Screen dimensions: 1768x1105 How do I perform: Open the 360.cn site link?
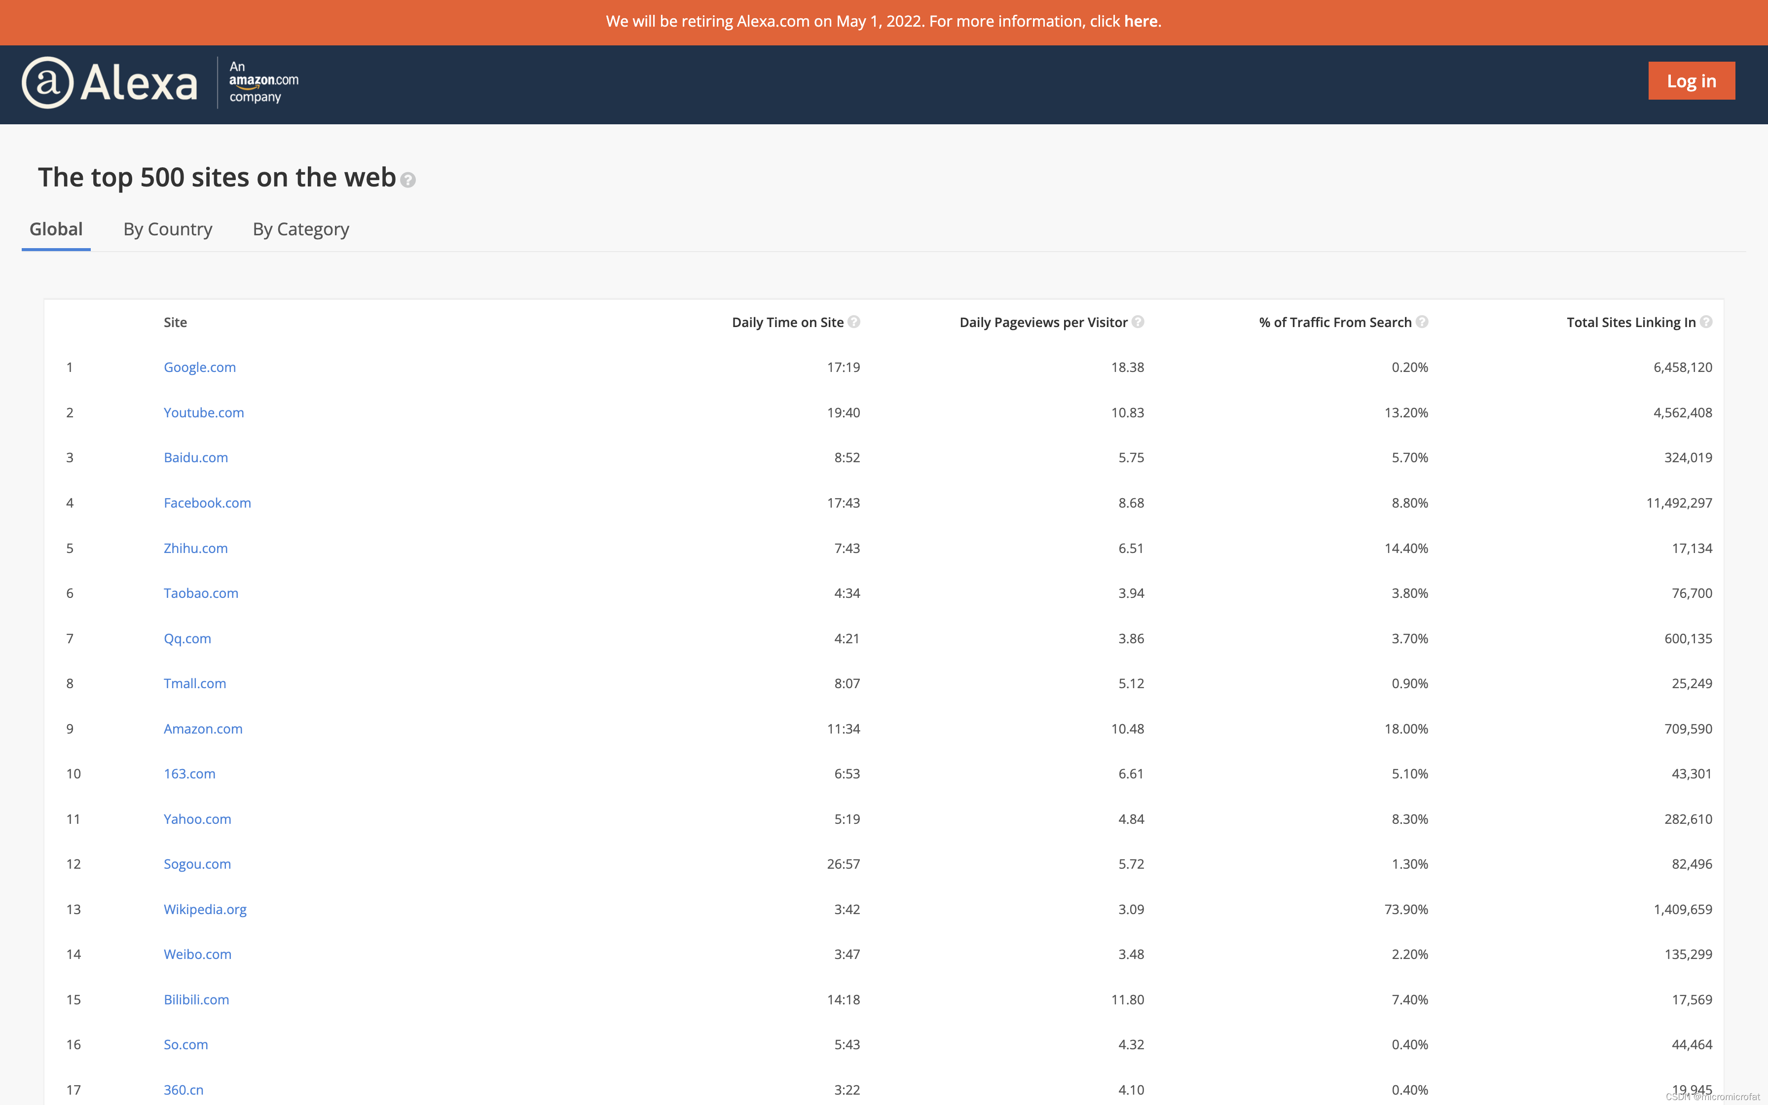184,1090
